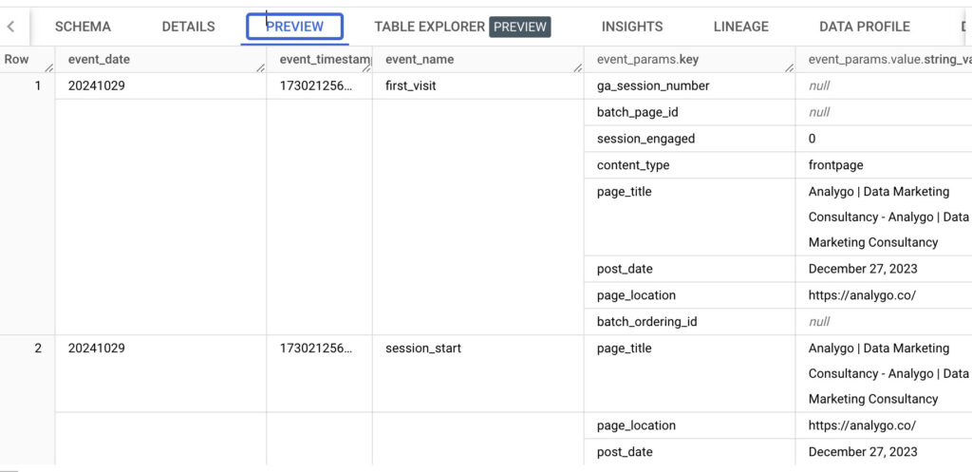The image size is (972, 472).
Task: Click the https://analygo.co/ value in row 1
Action: 862,295
